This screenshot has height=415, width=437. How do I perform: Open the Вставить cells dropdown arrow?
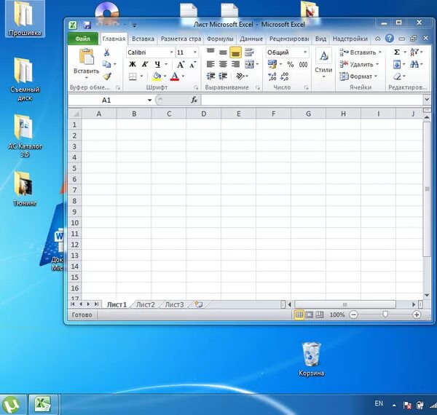coord(380,52)
